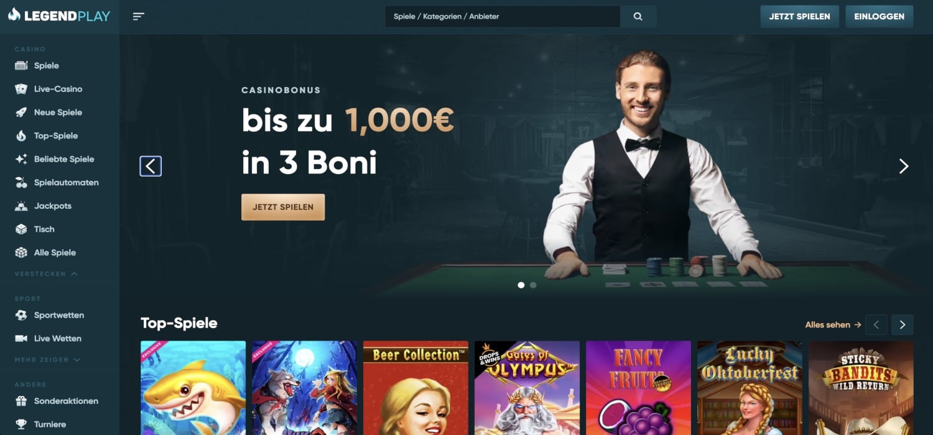Focus the Spiele / Kategorien / Anbieter search field

click(503, 17)
